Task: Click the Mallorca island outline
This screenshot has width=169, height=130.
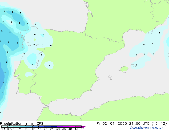Action: 123,70
